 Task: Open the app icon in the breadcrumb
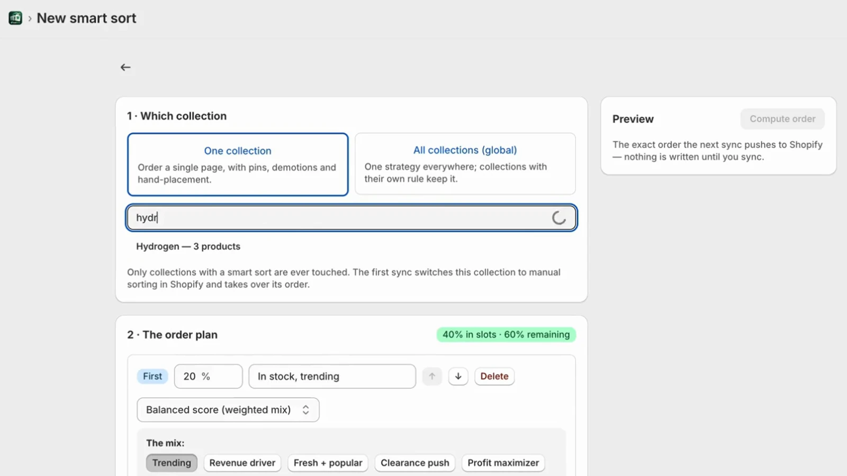15,18
